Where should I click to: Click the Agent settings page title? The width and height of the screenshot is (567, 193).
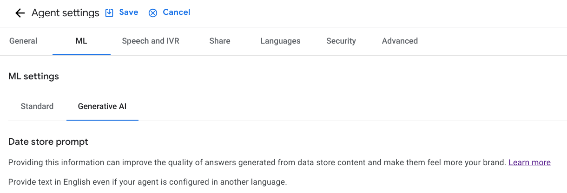click(66, 13)
